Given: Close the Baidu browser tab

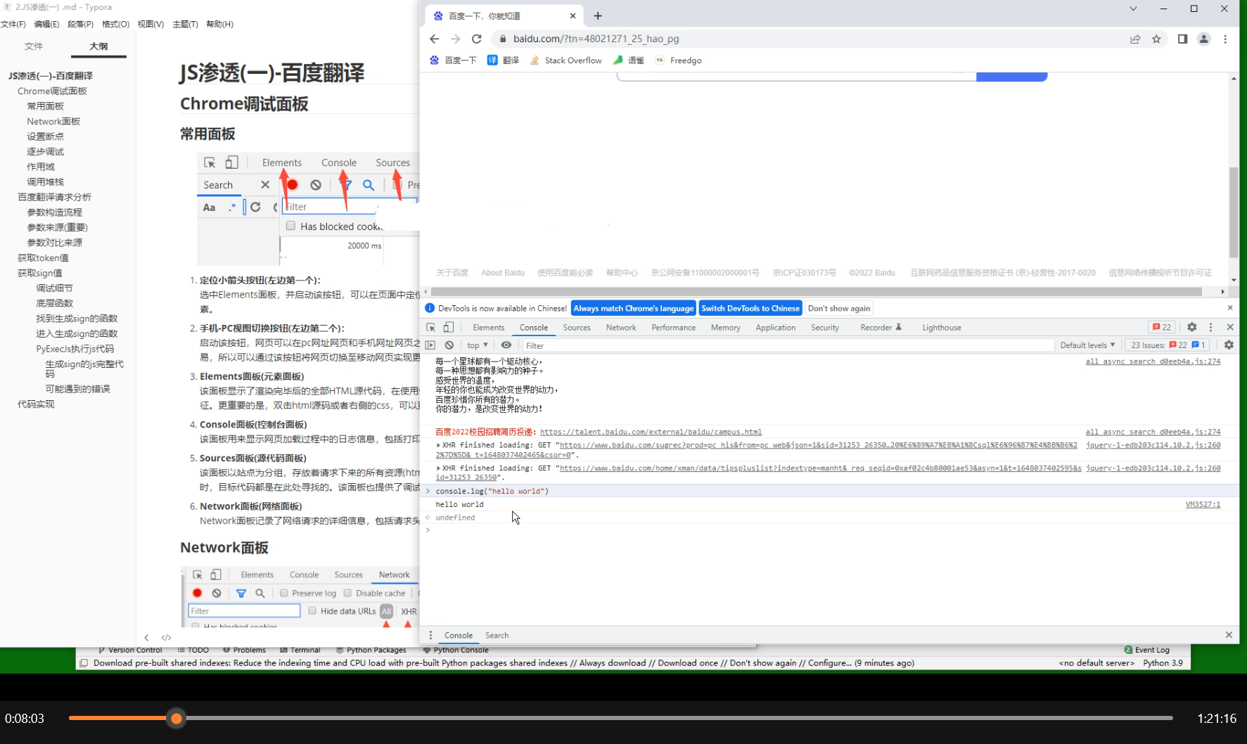Looking at the screenshot, I should [573, 15].
